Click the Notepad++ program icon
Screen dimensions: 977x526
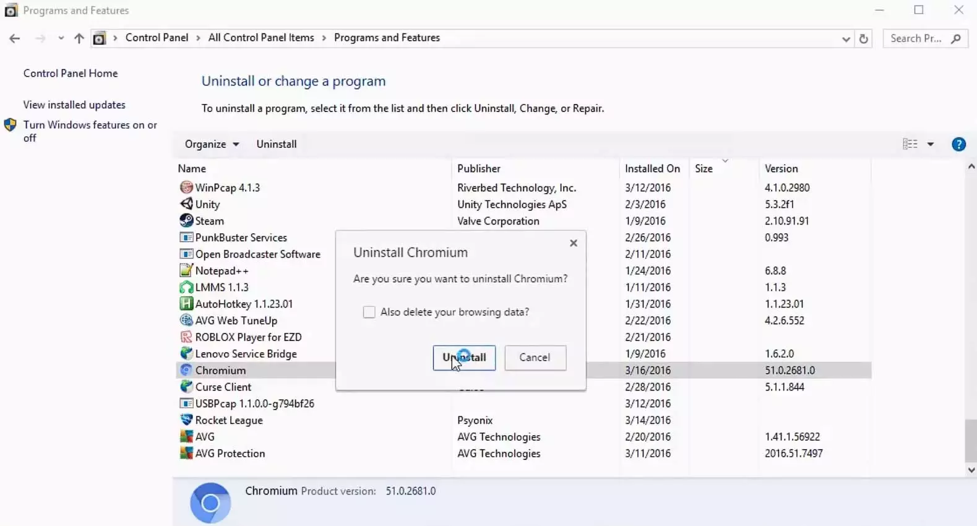tap(186, 270)
